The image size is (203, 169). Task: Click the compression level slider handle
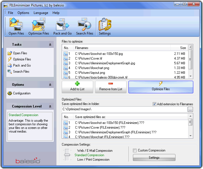click(67, 155)
